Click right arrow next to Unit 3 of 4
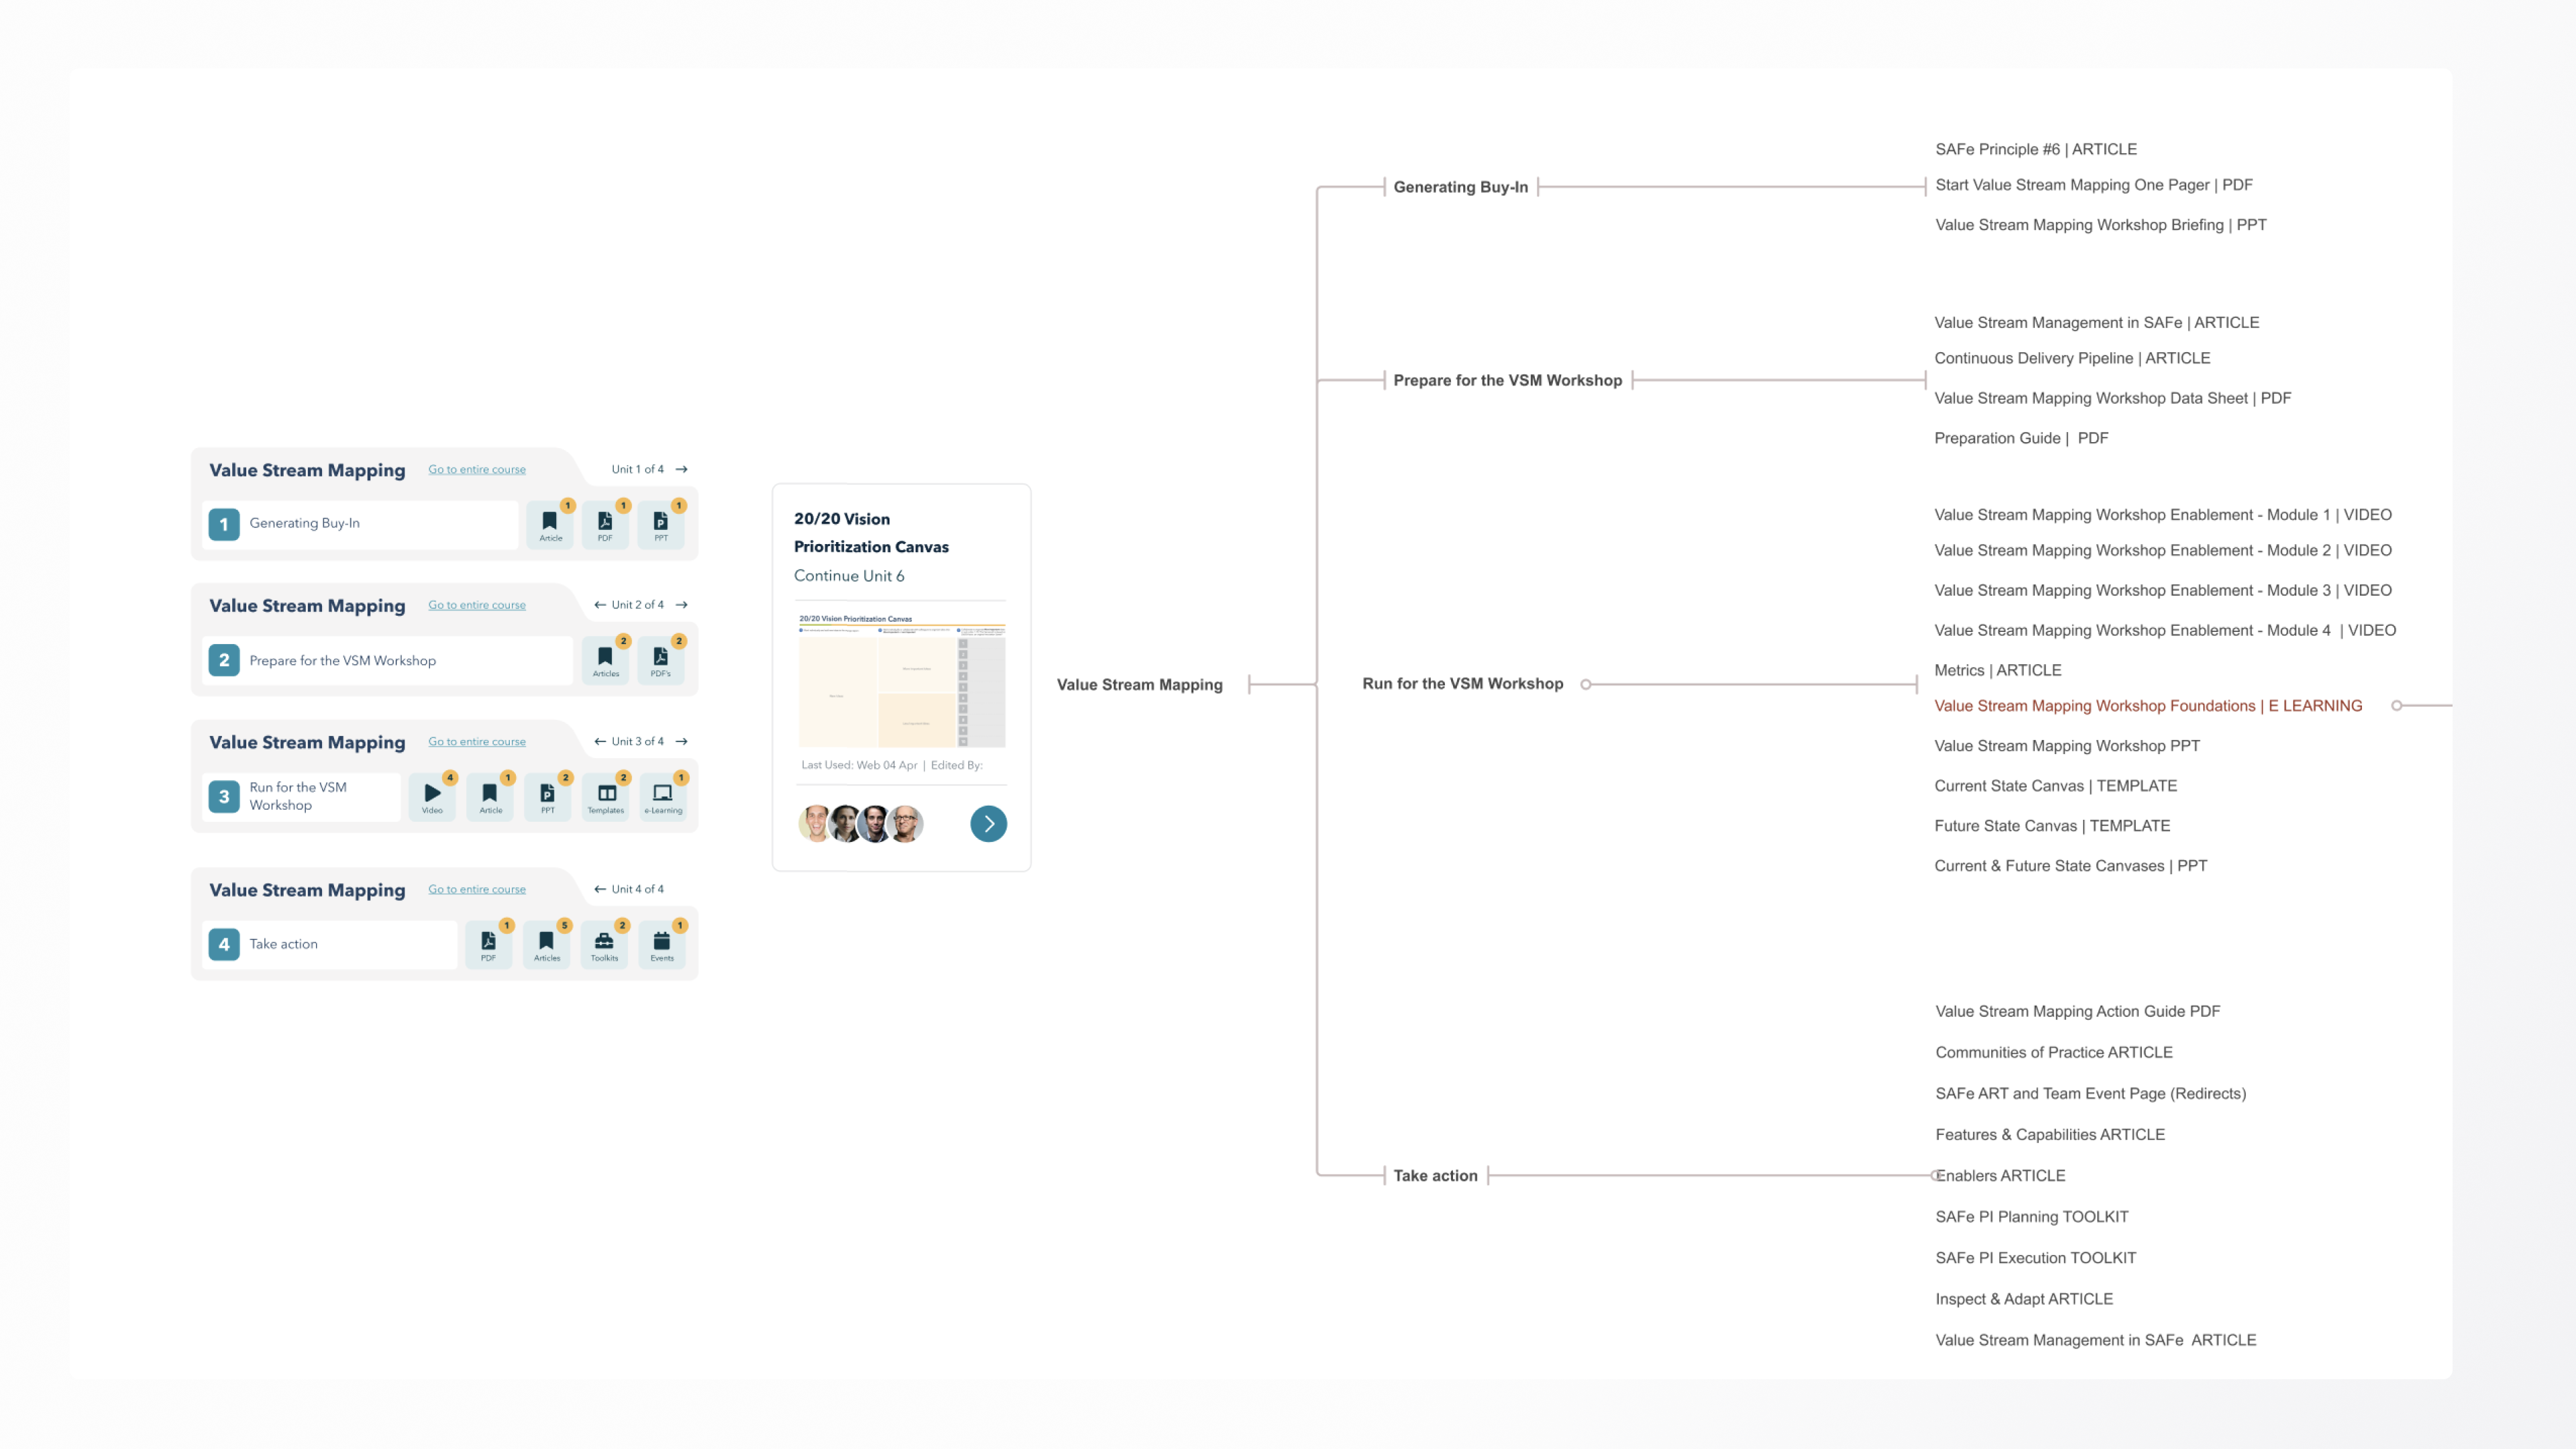This screenshot has width=2576, height=1449. (682, 741)
